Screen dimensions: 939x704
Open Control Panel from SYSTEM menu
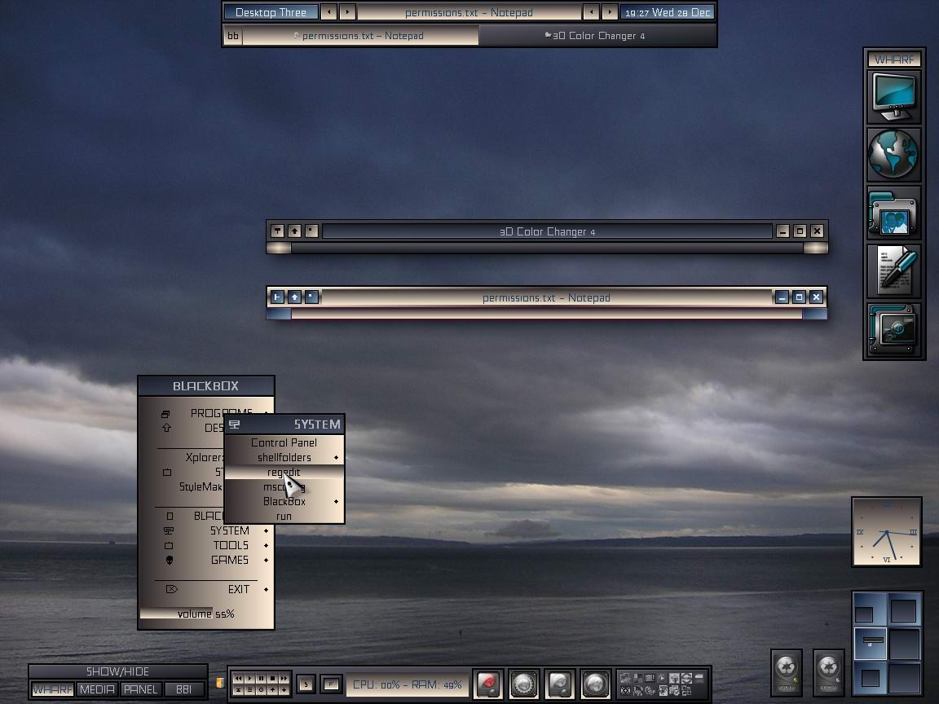[284, 442]
